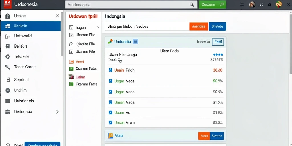Open Ukawwalid in the left sidebar
Image resolution: width=292 pixels, height=146 pixels.
coord(31,36)
